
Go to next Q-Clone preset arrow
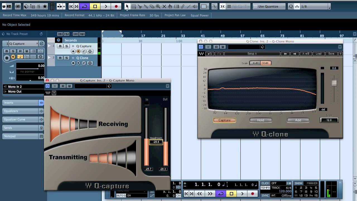click(295, 54)
